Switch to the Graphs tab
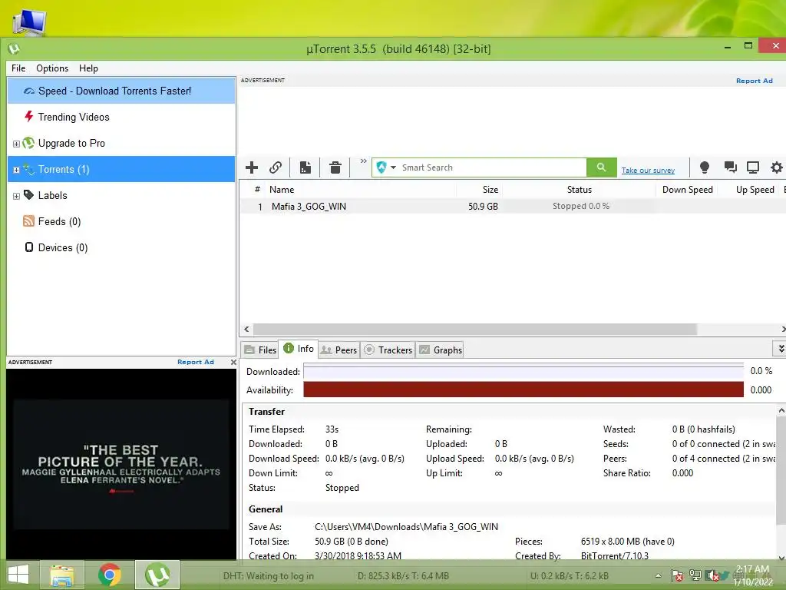786x590 pixels. 441,350
